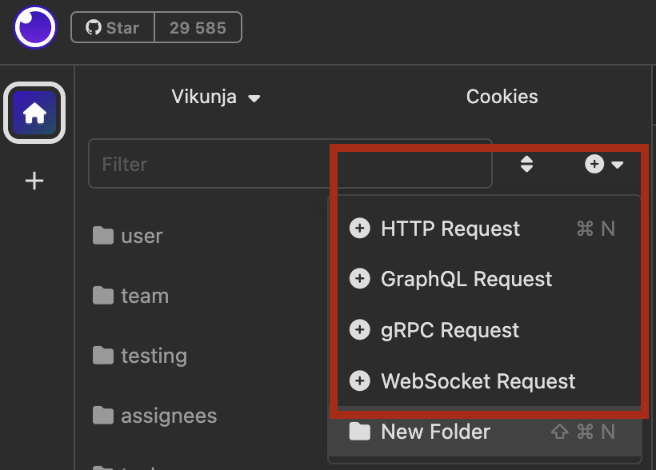Select New Folder menu item
The width and height of the screenshot is (656, 470).
(x=435, y=432)
